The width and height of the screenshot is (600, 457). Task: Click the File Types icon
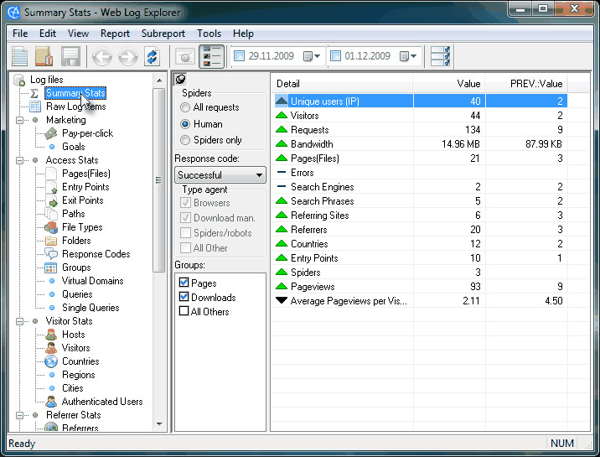click(51, 227)
